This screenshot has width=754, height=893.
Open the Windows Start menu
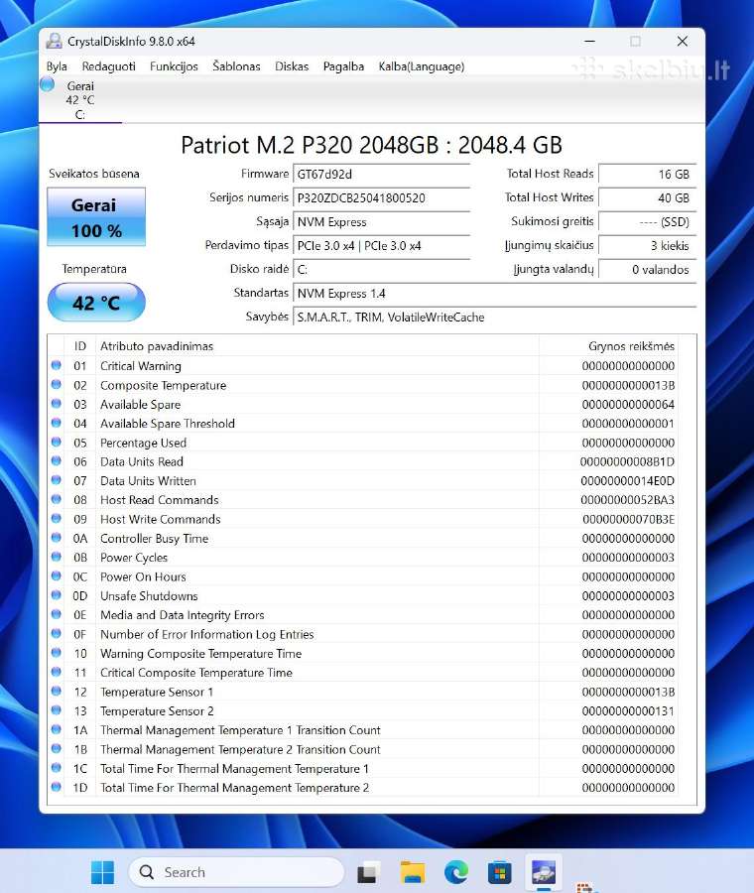point(102,872)
